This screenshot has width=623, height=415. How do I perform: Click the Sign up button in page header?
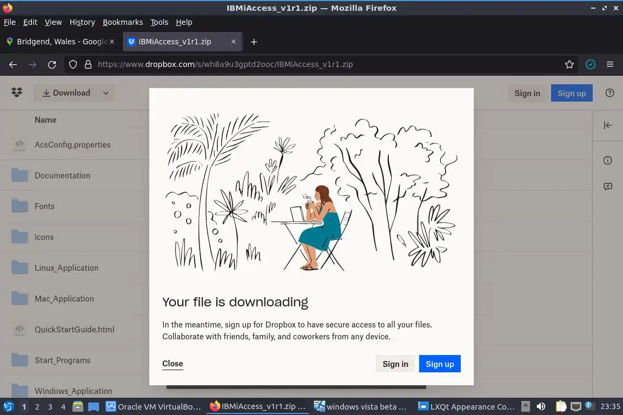(571, 93)
